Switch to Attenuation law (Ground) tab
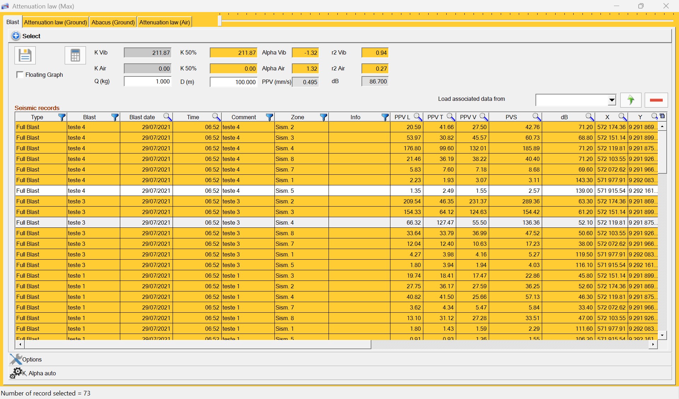 [56, 22]
